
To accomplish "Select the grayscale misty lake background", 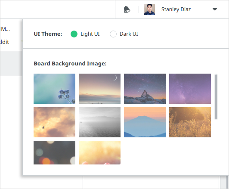I will coord(99,122).
